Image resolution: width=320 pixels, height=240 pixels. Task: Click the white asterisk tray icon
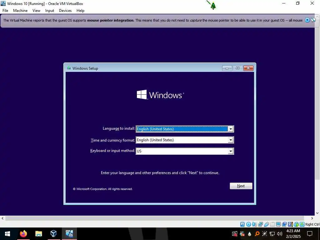264,234
